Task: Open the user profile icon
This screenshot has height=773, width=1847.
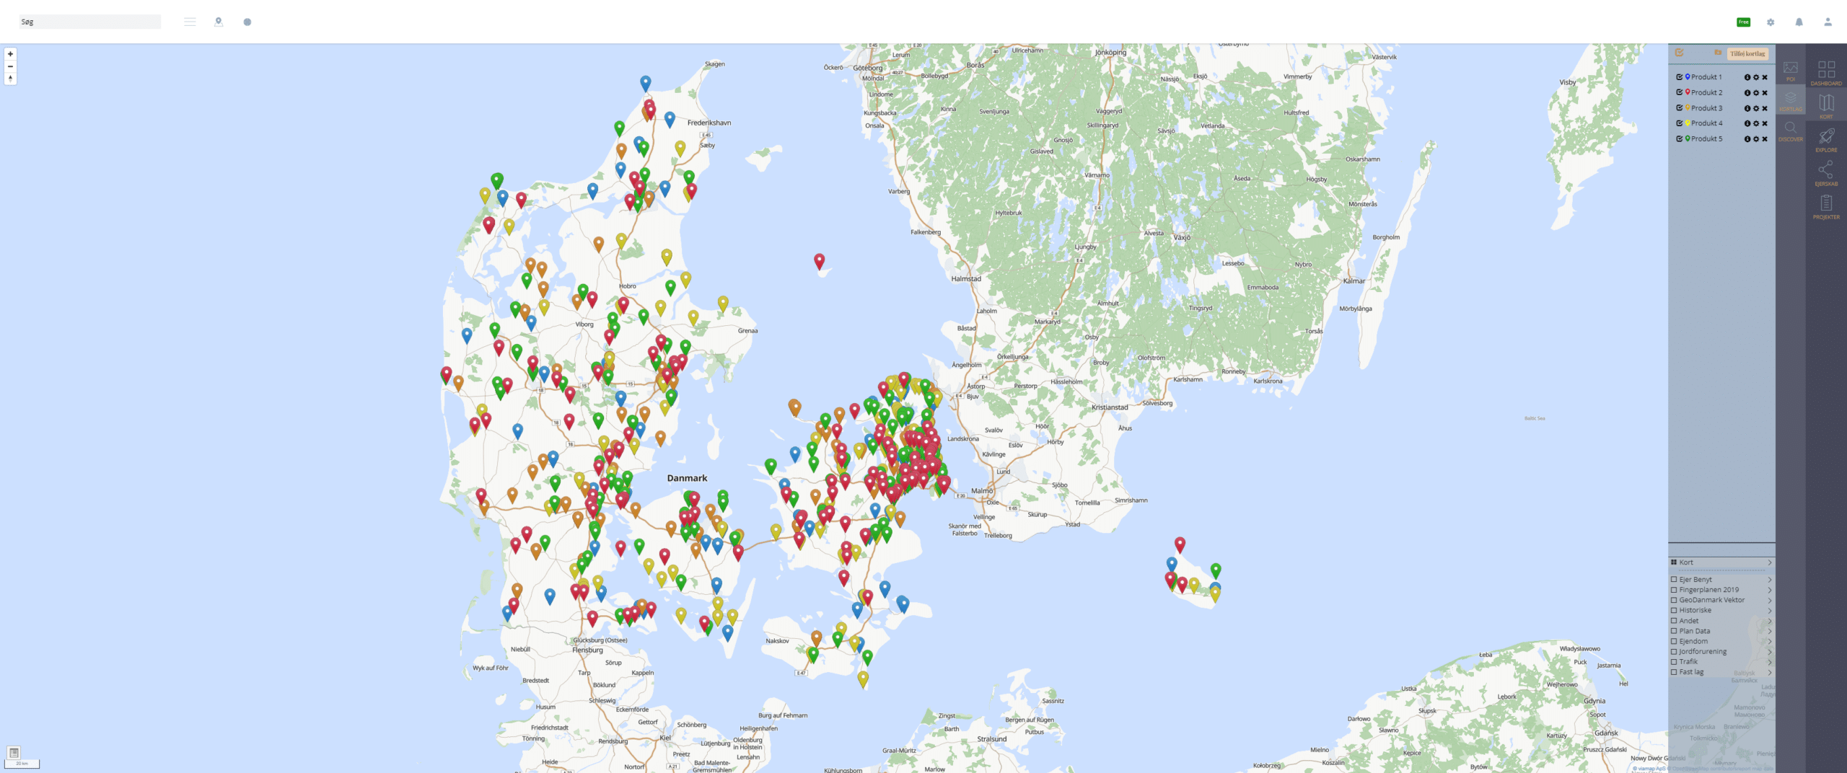Action: (1828, 22)
